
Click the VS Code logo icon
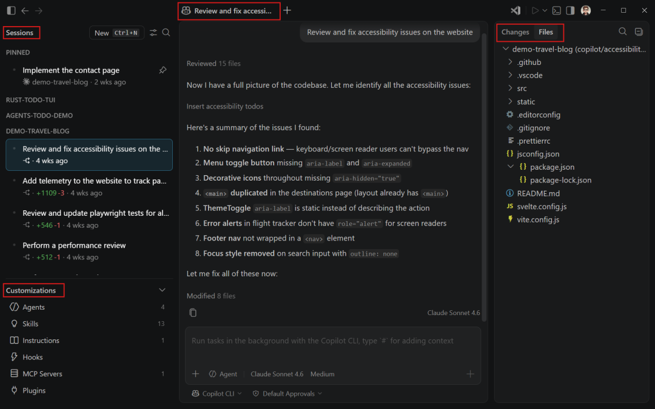coord(516,10)
